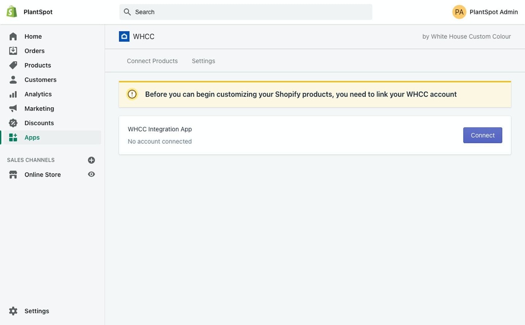Click 'No account connected' status text
The height and width of the screenshot is (325, 525).
click(160, 141)
